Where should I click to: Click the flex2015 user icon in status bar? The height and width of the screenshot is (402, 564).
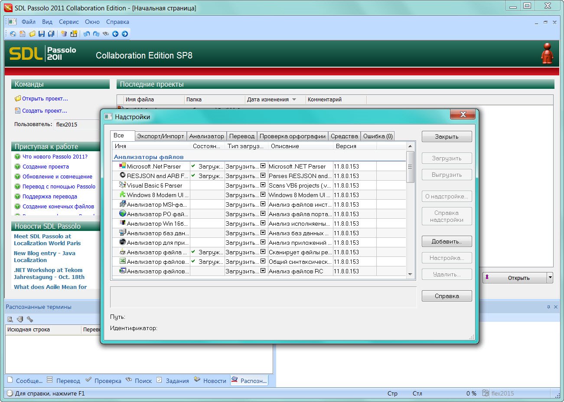(x=486, y=393)
